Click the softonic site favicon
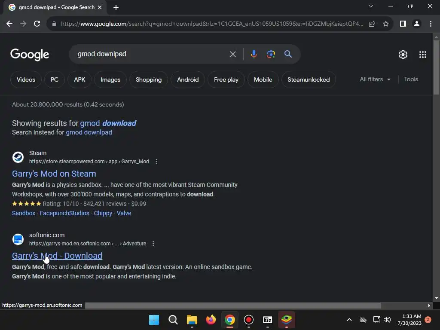 tap(18, 239)
